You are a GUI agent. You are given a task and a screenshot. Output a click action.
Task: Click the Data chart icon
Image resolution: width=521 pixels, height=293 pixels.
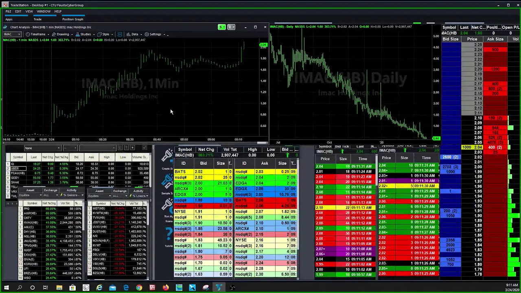coord(128,34)
